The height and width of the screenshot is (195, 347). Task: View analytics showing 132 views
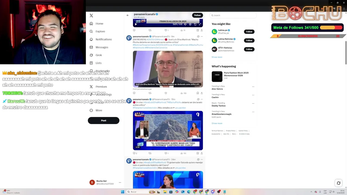184,93
